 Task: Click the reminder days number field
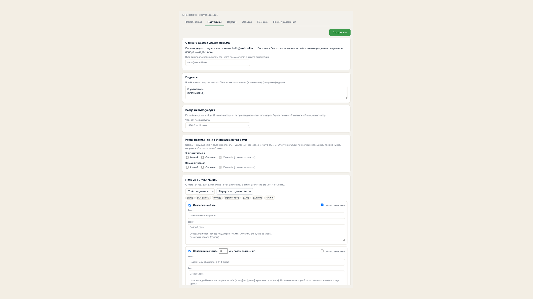coord(223,251)
